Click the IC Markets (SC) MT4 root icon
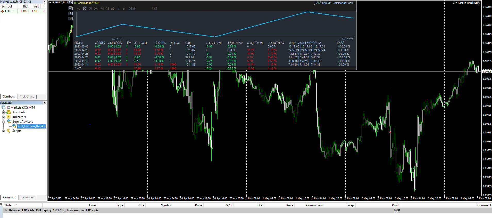 [4, 108]
